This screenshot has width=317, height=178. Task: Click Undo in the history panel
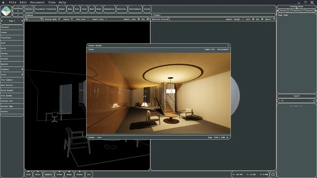[x=280, y=15]
